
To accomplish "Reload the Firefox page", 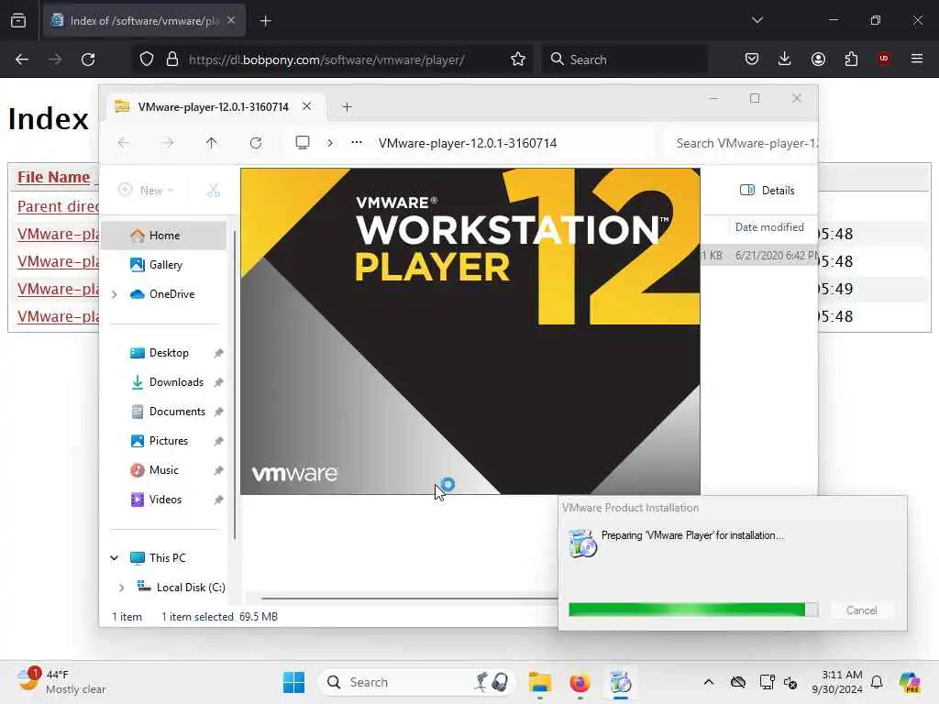I will (88, 60).
